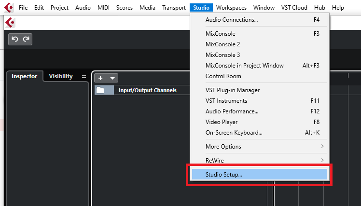The width and height of the screenshot is (361, 206).
Task: Choose MixConsole in Project Window
Action: (260, 66)
